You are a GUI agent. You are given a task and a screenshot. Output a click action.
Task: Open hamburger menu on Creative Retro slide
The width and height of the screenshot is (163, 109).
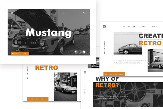(x=105, y=26)
